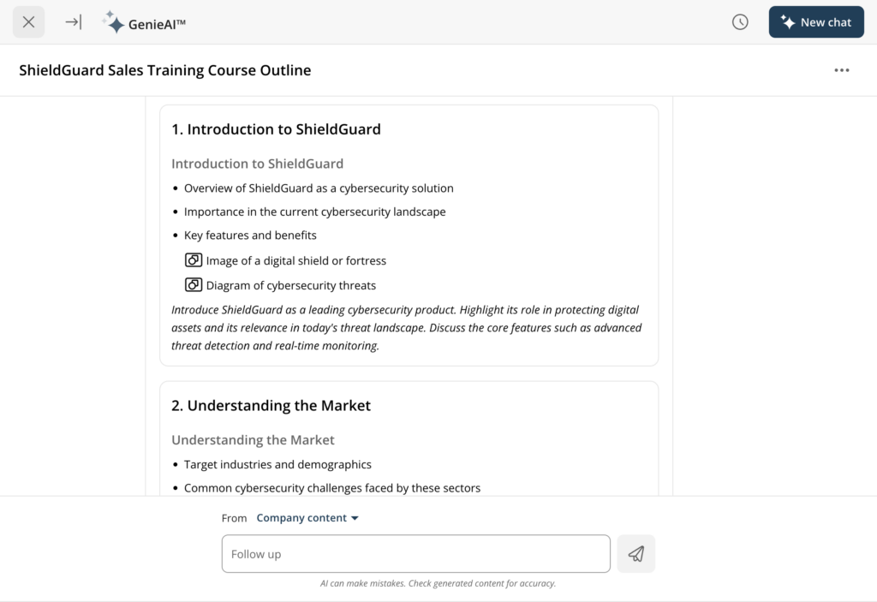Click image icon beside cybersecurity threats diagram

(194, 285)
